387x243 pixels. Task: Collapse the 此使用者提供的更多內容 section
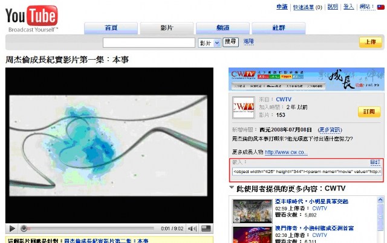[x=232, y=188]
